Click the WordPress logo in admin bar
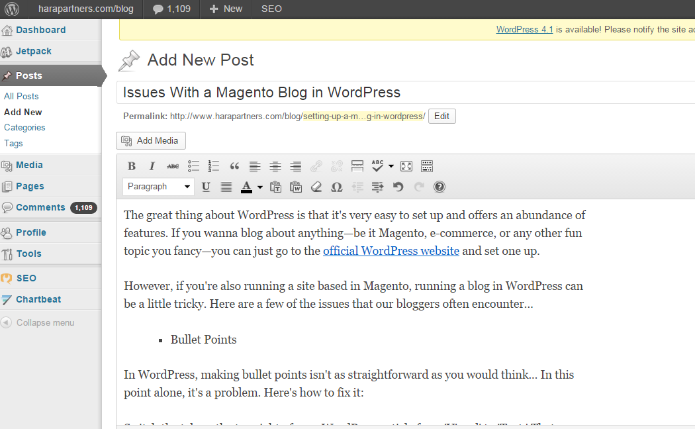The height and width of the screenshot is (429, 695). coord(12,9)
